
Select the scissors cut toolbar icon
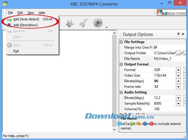(x=84, y=23)
